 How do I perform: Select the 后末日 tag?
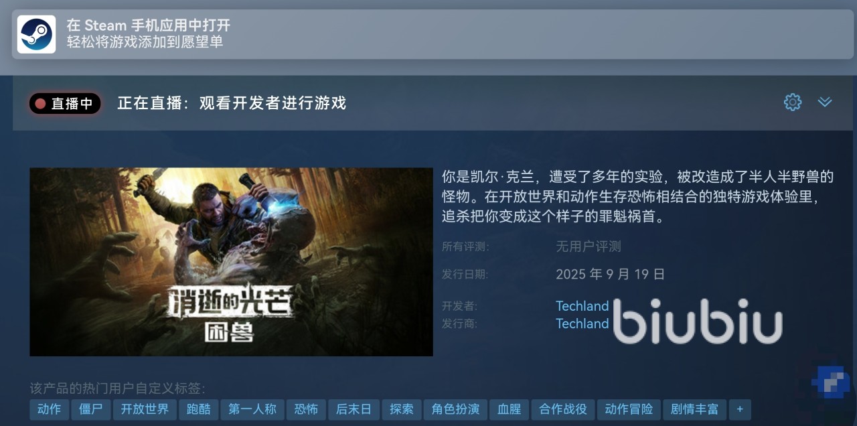[354, 409]
